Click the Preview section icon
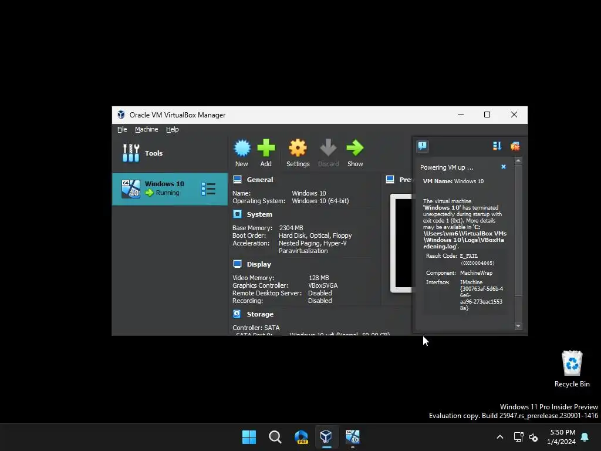This screenshot has height=451, width=601. [x=390, y=180]
